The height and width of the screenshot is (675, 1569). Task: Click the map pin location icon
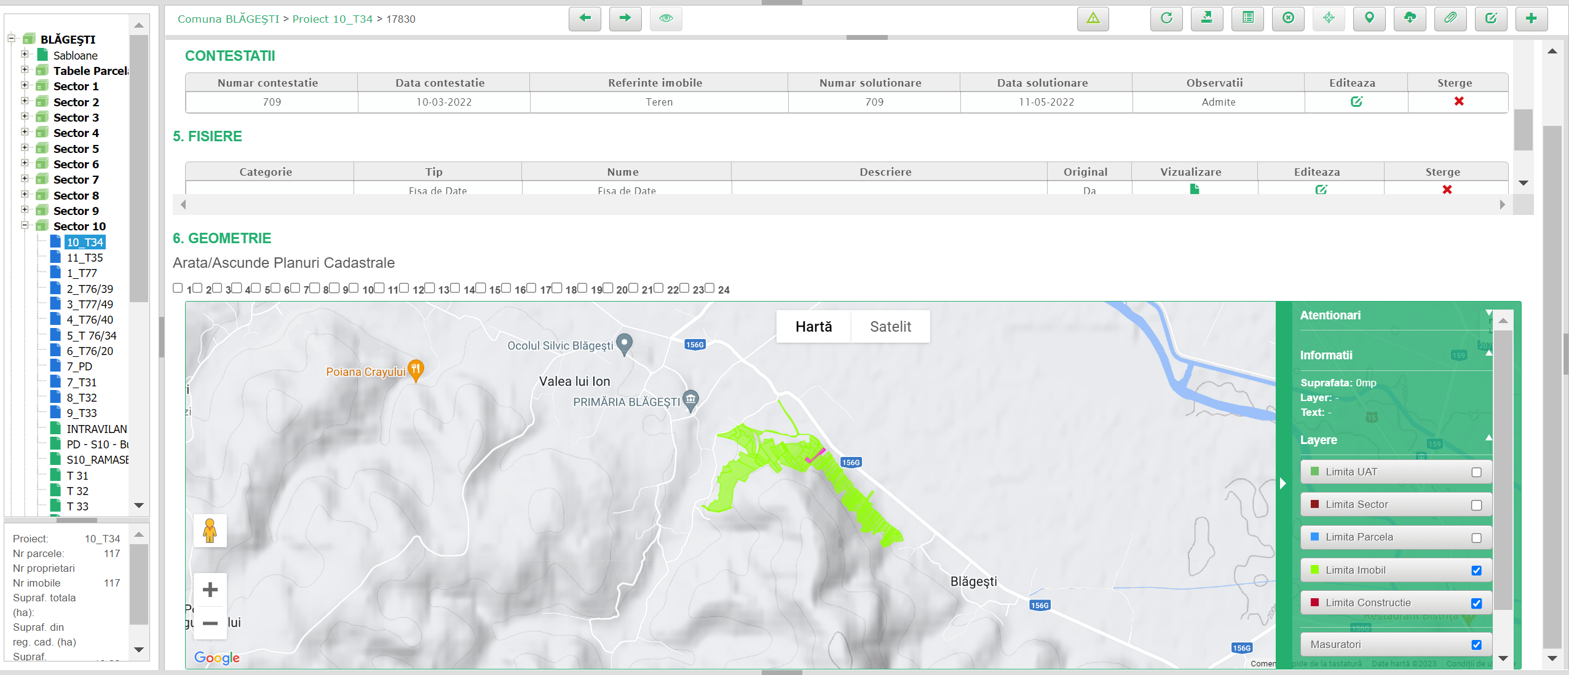pyautogui.click(x=1369, y=18)
